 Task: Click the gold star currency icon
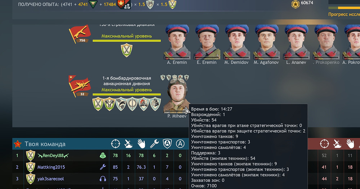pos(295,4)
